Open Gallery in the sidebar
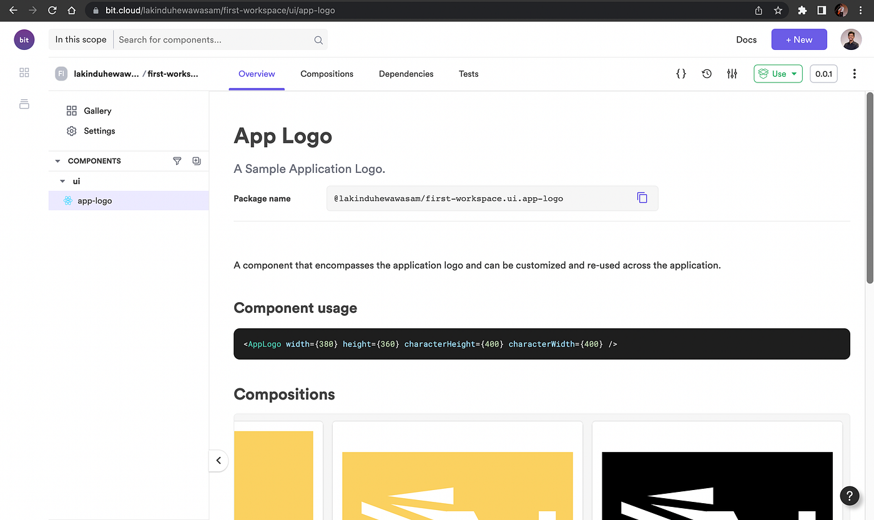The image size is (874, 520). pyautogui.click(x=98, y=110)
